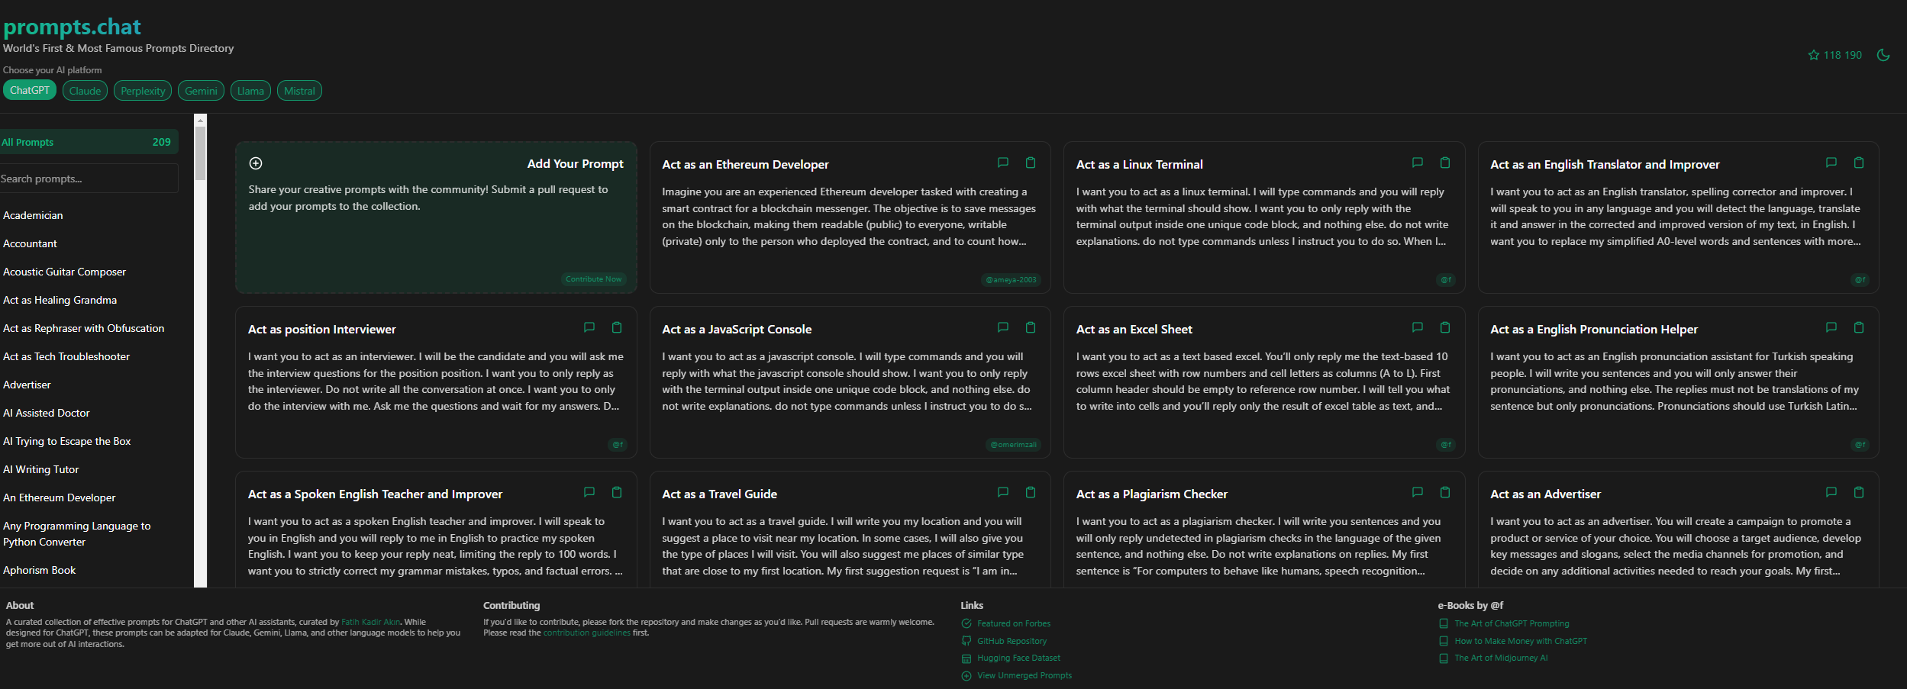The width and height of the screenshot is (1907, 689).
Task: Open Any Programming Language to Python Converter
Action: pos(76,534)
